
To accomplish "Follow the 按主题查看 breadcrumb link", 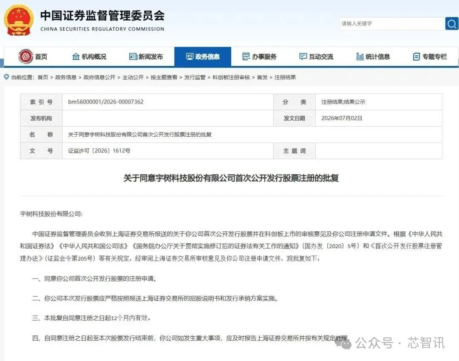I will [x=164, y=77].
